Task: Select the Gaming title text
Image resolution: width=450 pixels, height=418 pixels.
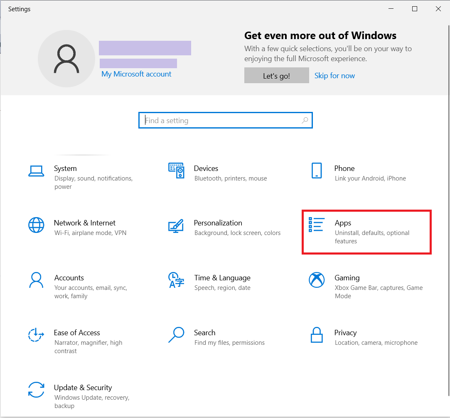Action: (x=347, y=278)
